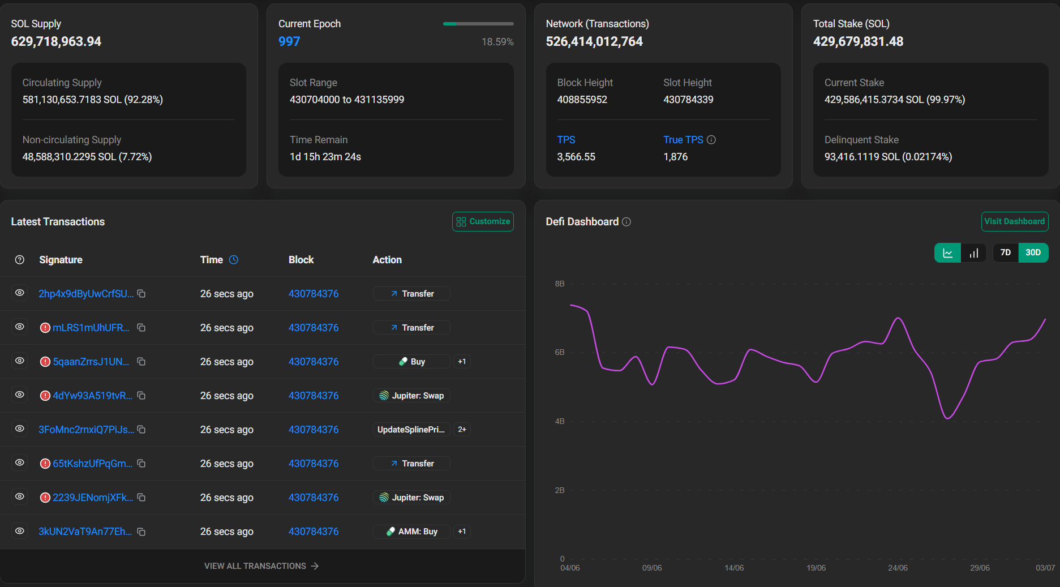
Task: Toggle eye preview for 4dYw93A519tvR row
Action: coord(20,395)
